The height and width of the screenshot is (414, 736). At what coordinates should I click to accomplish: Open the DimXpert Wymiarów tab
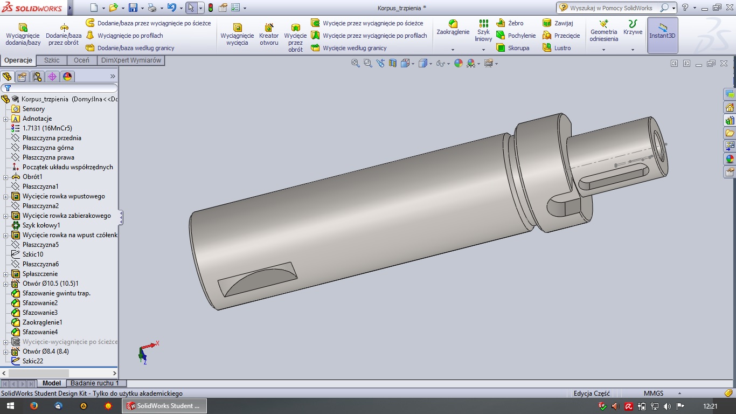[131, 60]
